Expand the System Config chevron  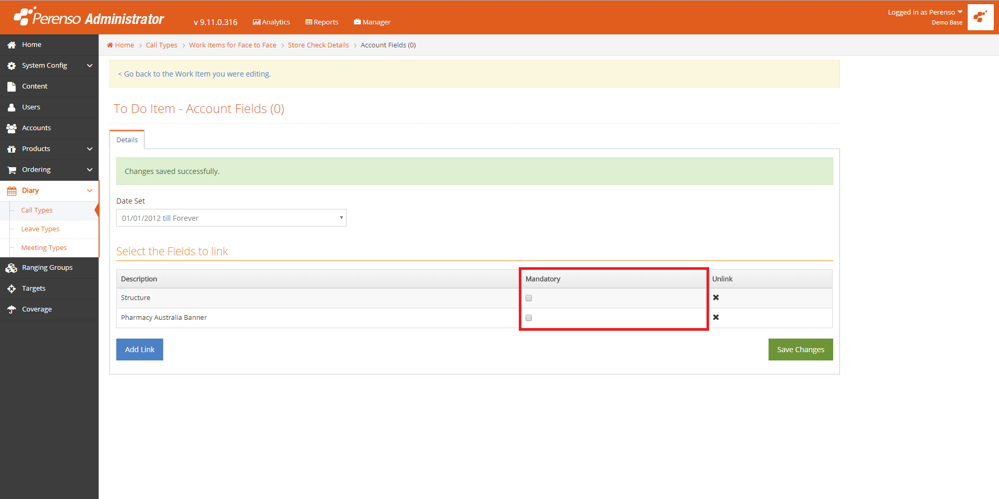click(x=90, y=66)
